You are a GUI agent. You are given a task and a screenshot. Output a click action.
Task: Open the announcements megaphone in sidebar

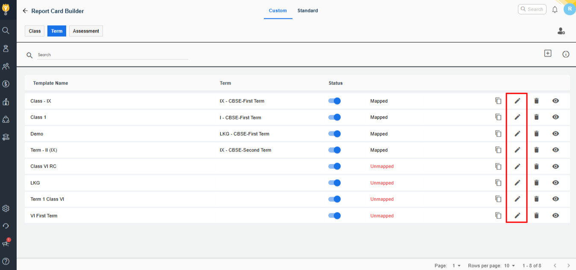point(6,243)
